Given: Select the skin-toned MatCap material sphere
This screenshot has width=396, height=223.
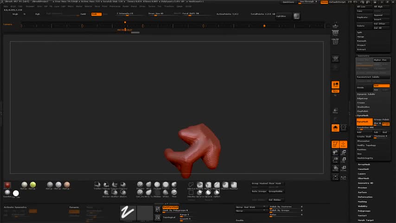Looking at the screenshot, I should [67, 185].
